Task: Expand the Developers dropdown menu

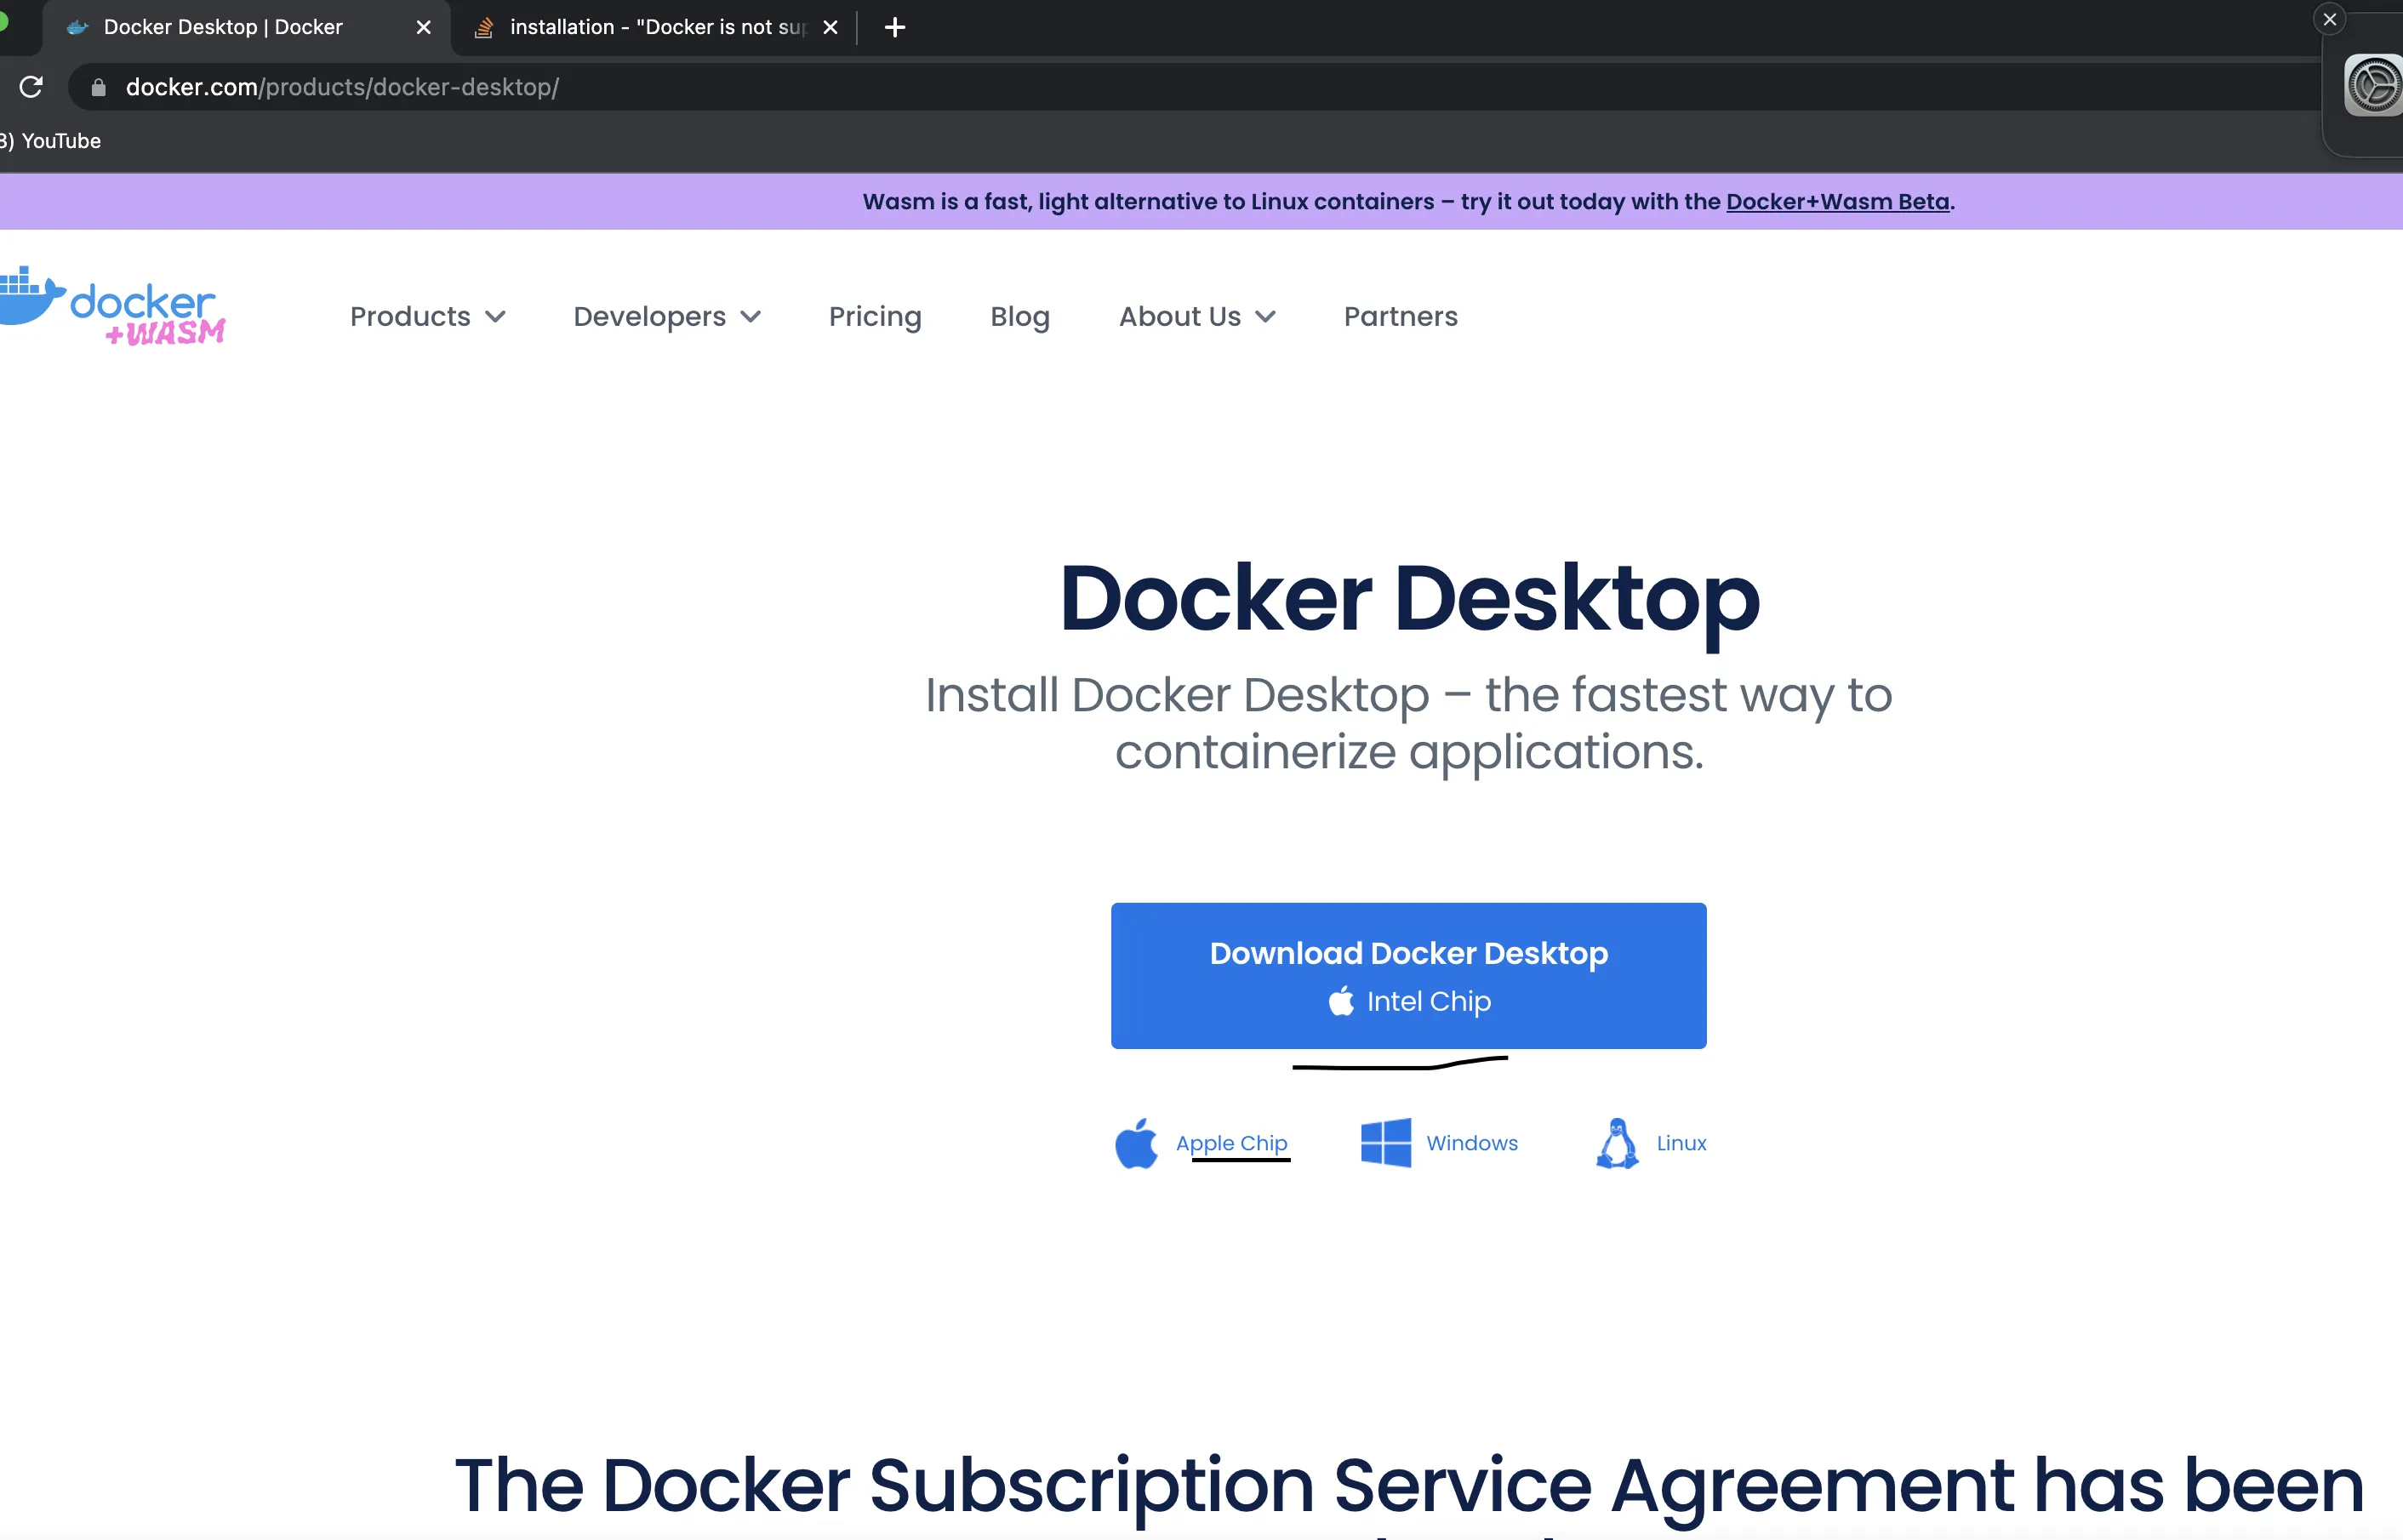Action: (x=666, y=317)
